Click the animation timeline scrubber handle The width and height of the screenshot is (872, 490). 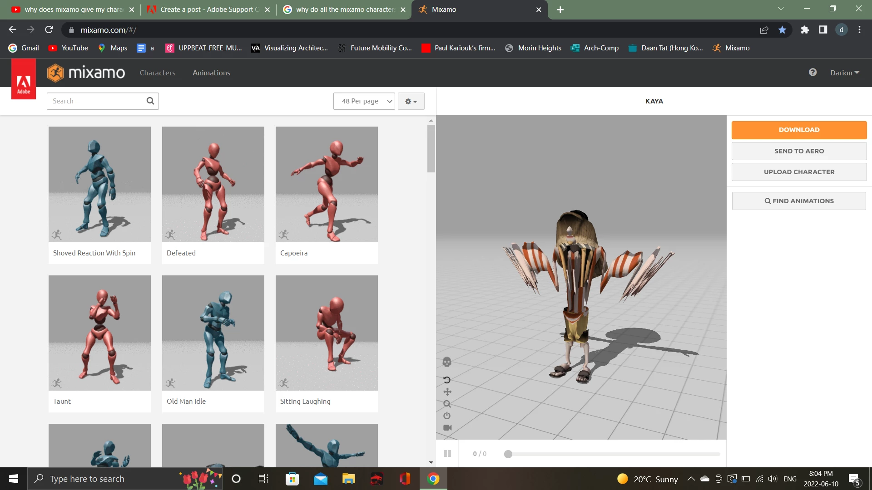tap(508, 454)
